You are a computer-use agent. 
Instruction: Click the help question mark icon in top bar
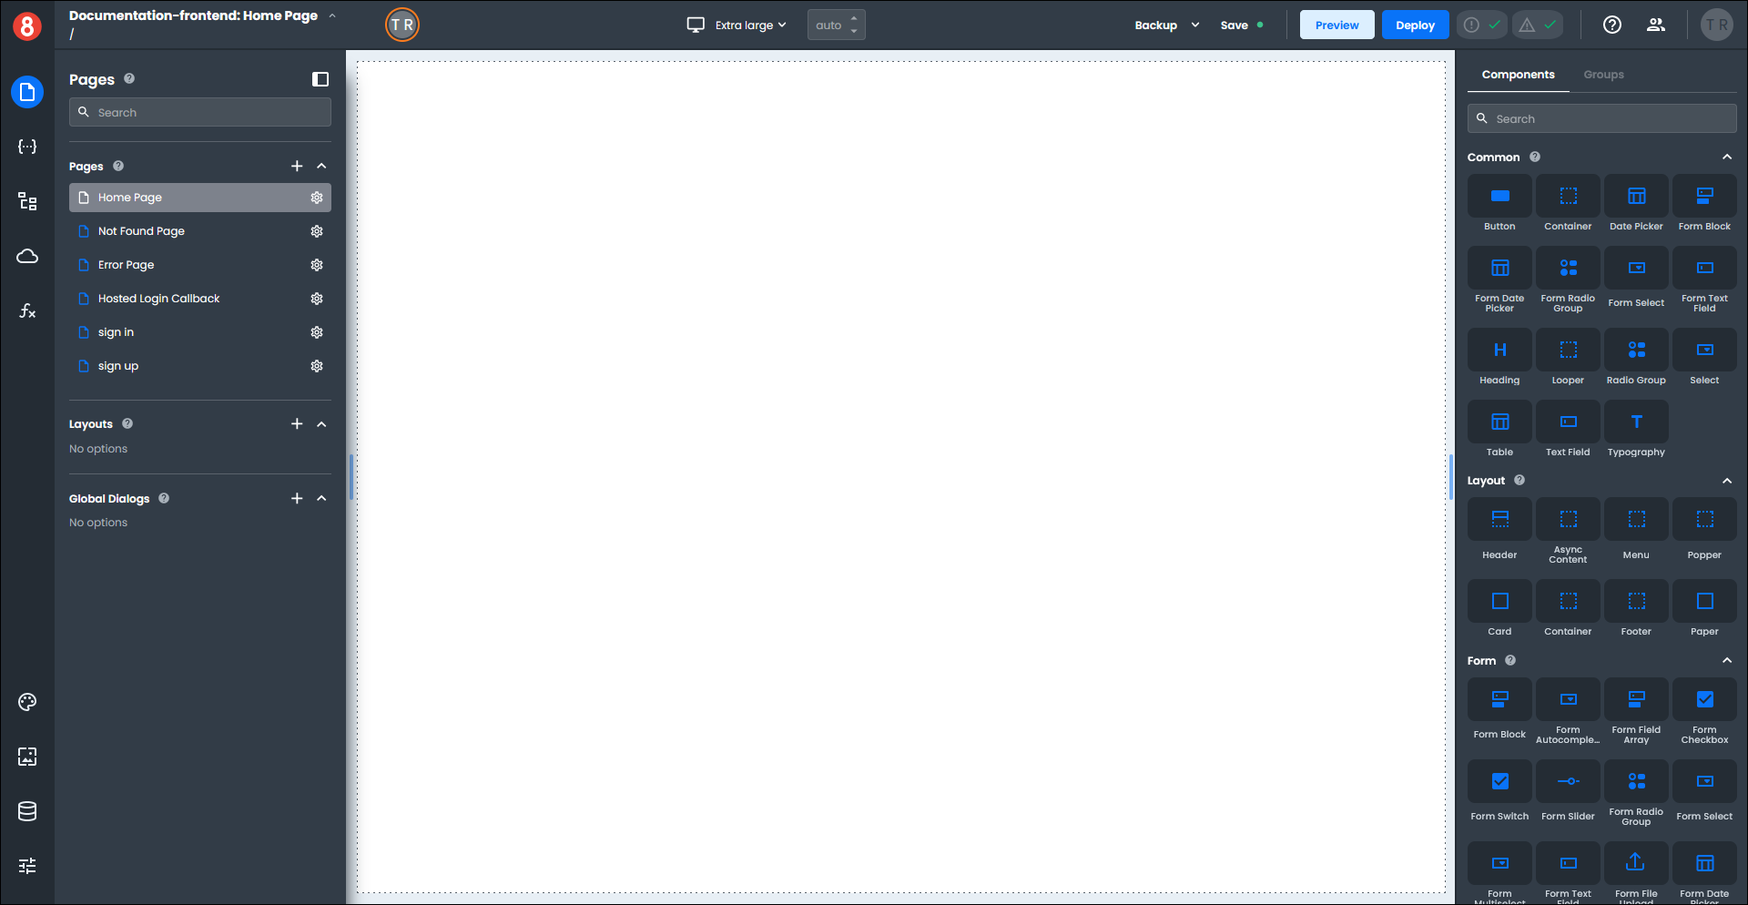[x=1611, y=25]
